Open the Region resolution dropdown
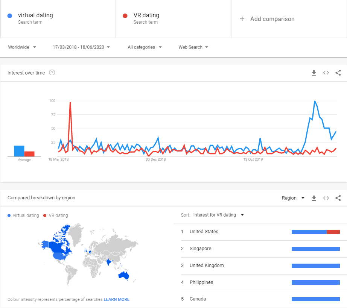This screenshot has width=347, height=308. 293,198
